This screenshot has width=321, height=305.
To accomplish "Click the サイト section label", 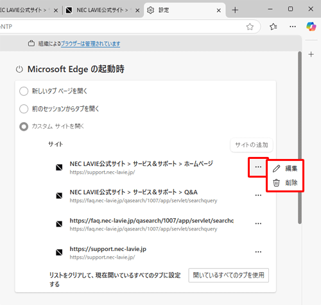I will pos(55,144).
